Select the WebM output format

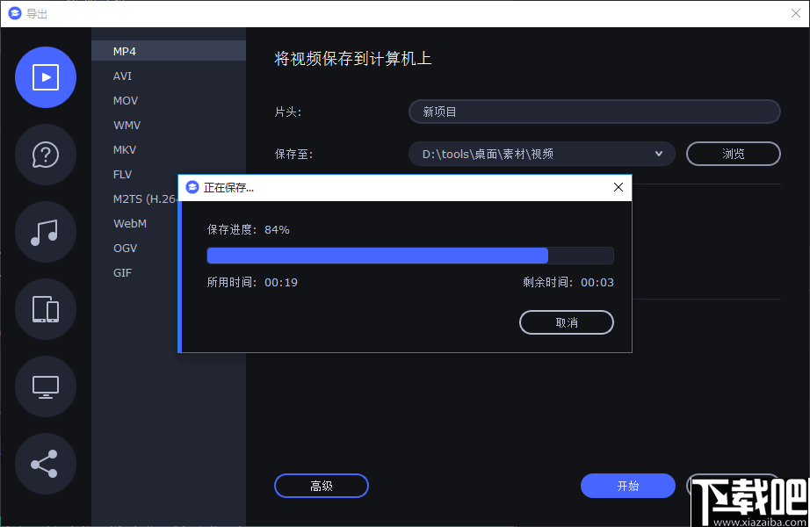coord(129,223)
